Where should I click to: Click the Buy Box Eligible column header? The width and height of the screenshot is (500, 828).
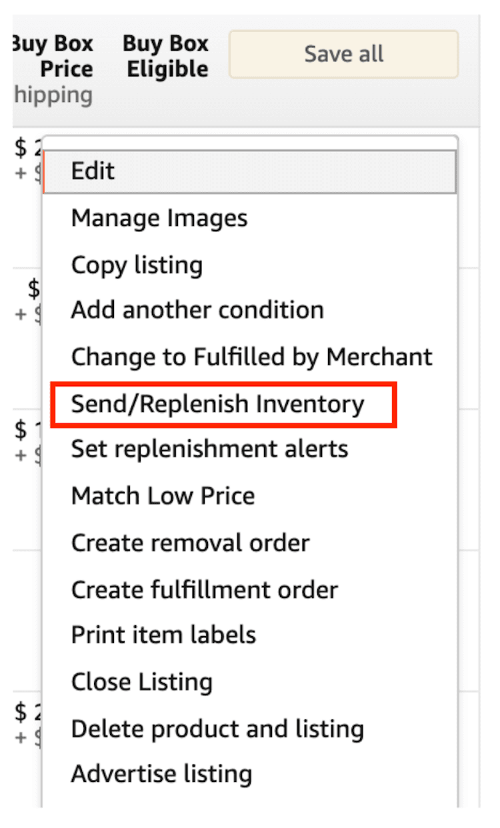click(167, 57)
